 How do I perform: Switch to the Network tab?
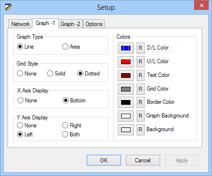(x=20, y=24)
